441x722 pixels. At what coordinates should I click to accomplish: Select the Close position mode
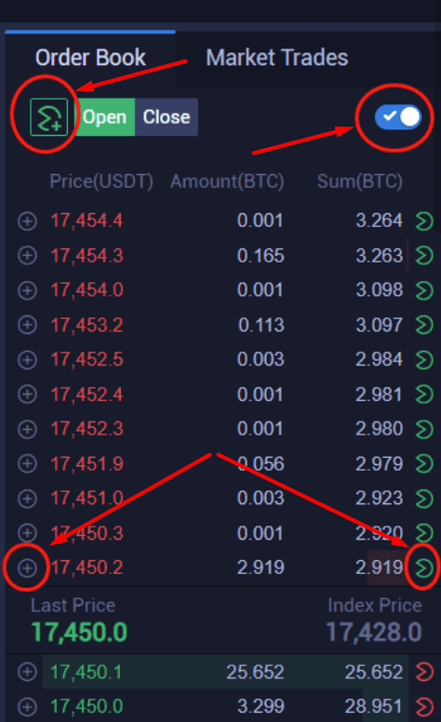(167, 117)
